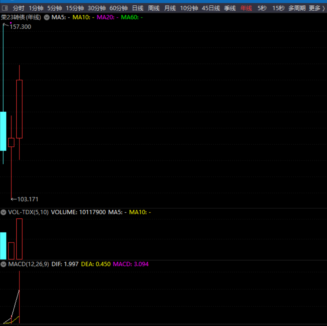Viewport: 327px width, 326px height.
Task: Click the green MA60 label
Action: (x=132, y=17)
